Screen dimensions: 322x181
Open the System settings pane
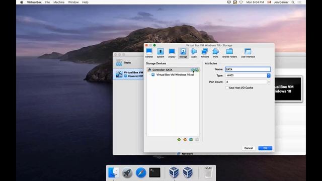coord(160,53)
